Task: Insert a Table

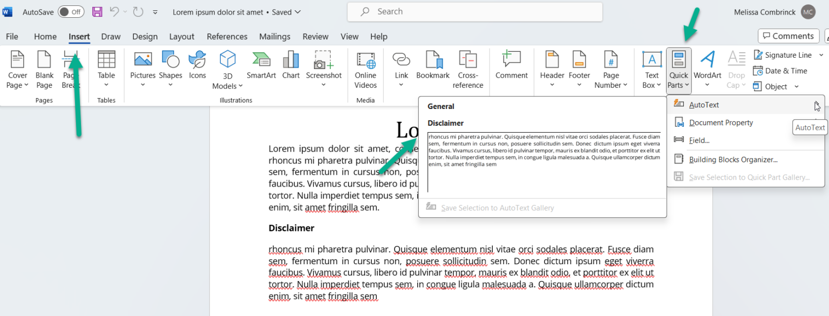Action: pos(106,70)
